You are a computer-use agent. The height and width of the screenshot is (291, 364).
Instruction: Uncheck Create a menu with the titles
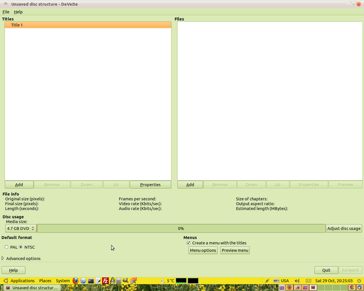tap(189, 243)
